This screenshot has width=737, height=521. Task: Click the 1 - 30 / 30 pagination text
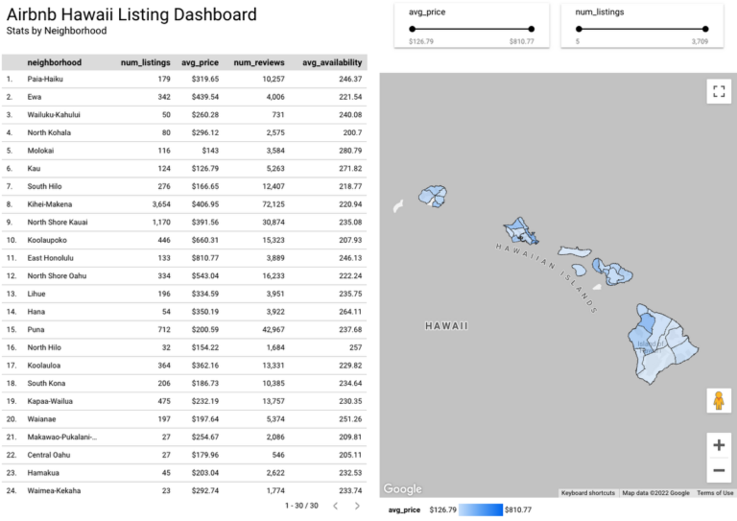coord(301,506)
